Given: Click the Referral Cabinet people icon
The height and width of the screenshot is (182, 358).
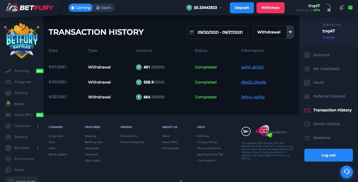Looking at the screenshot, I should [x=307, y=96].
